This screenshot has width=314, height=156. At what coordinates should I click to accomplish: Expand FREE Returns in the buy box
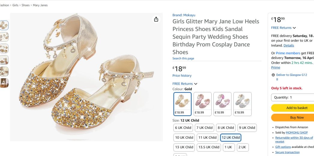click(283, 28)
